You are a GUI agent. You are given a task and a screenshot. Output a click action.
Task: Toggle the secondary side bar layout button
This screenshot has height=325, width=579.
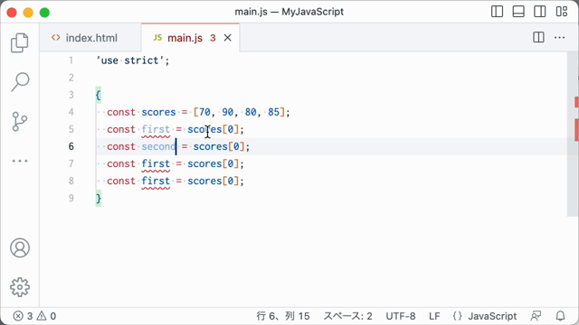click(x=540, y=12)
